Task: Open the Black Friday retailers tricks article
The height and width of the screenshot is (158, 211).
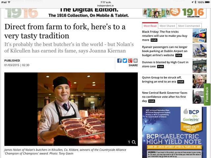Action: [165, 36]
